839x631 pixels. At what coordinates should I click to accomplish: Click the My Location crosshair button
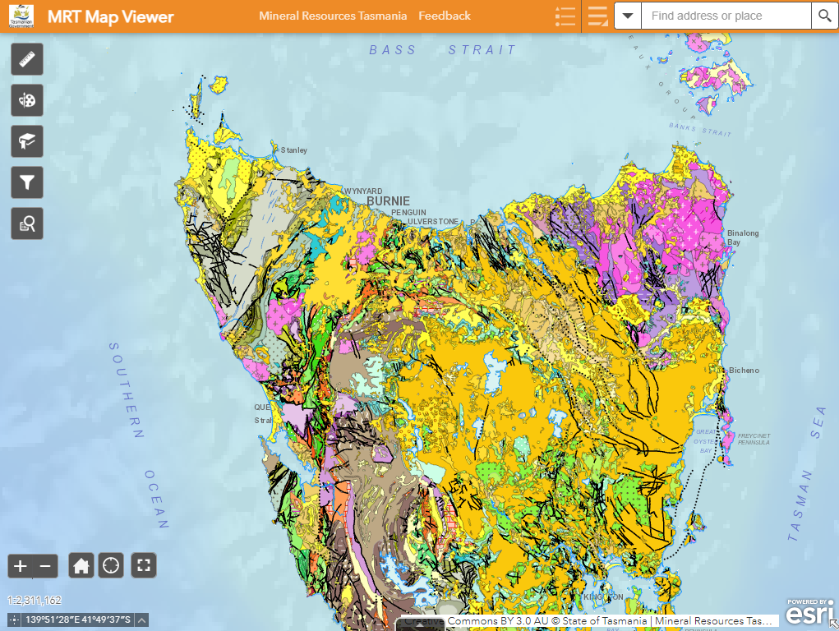111,565
